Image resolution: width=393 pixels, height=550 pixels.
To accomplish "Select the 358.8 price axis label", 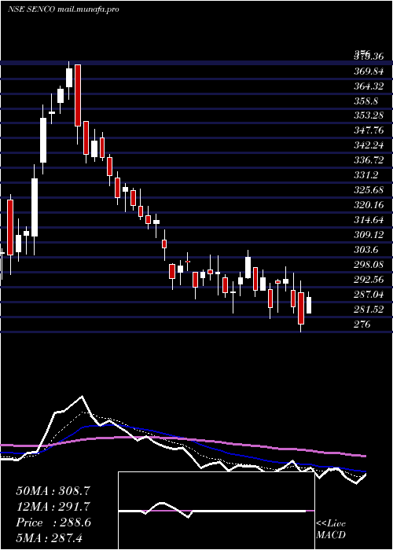I will pyautogui.click(x=366, y=101).
